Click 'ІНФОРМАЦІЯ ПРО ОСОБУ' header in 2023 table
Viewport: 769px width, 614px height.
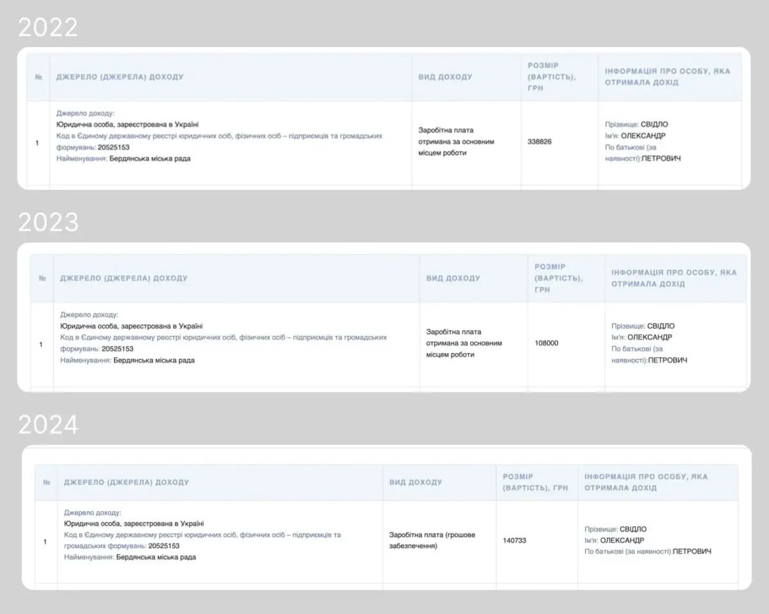coord(674,279)
